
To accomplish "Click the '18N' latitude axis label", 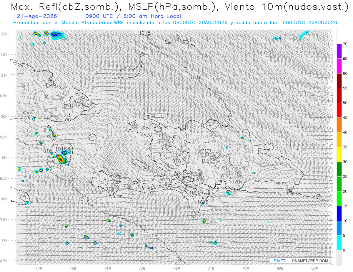I will 5,199.
